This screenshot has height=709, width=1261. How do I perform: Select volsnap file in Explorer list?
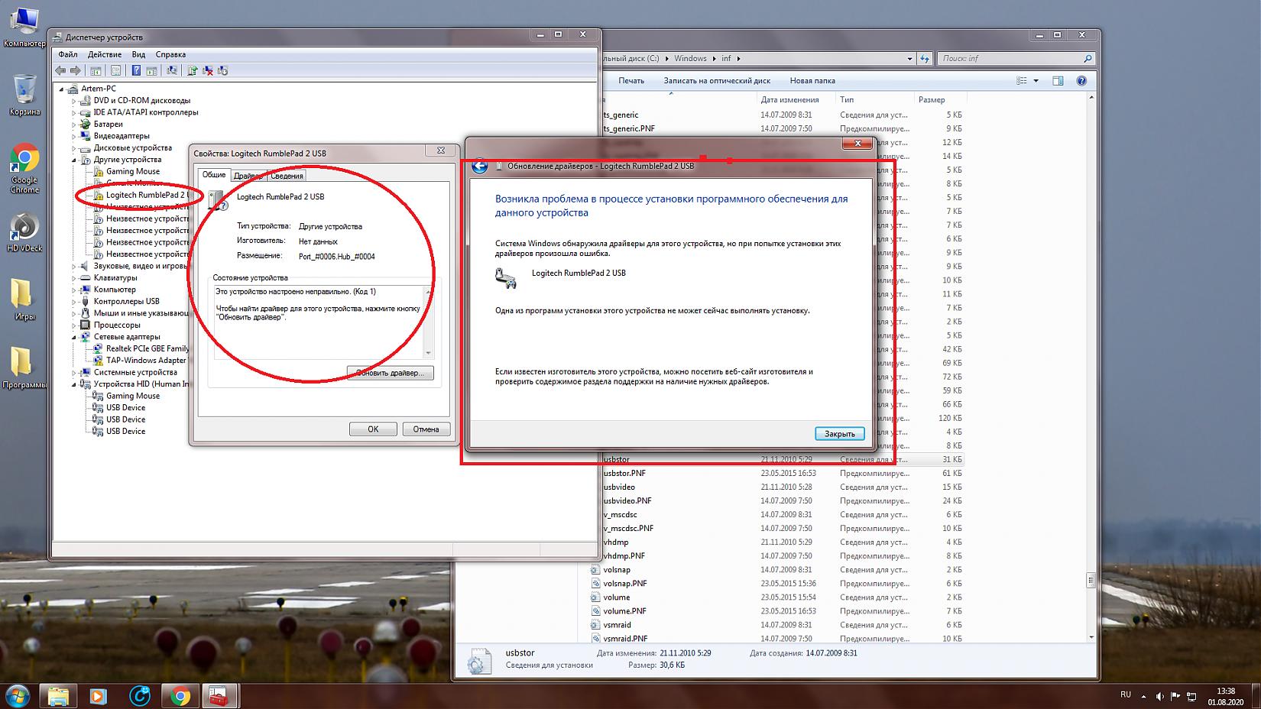[617, 569]
